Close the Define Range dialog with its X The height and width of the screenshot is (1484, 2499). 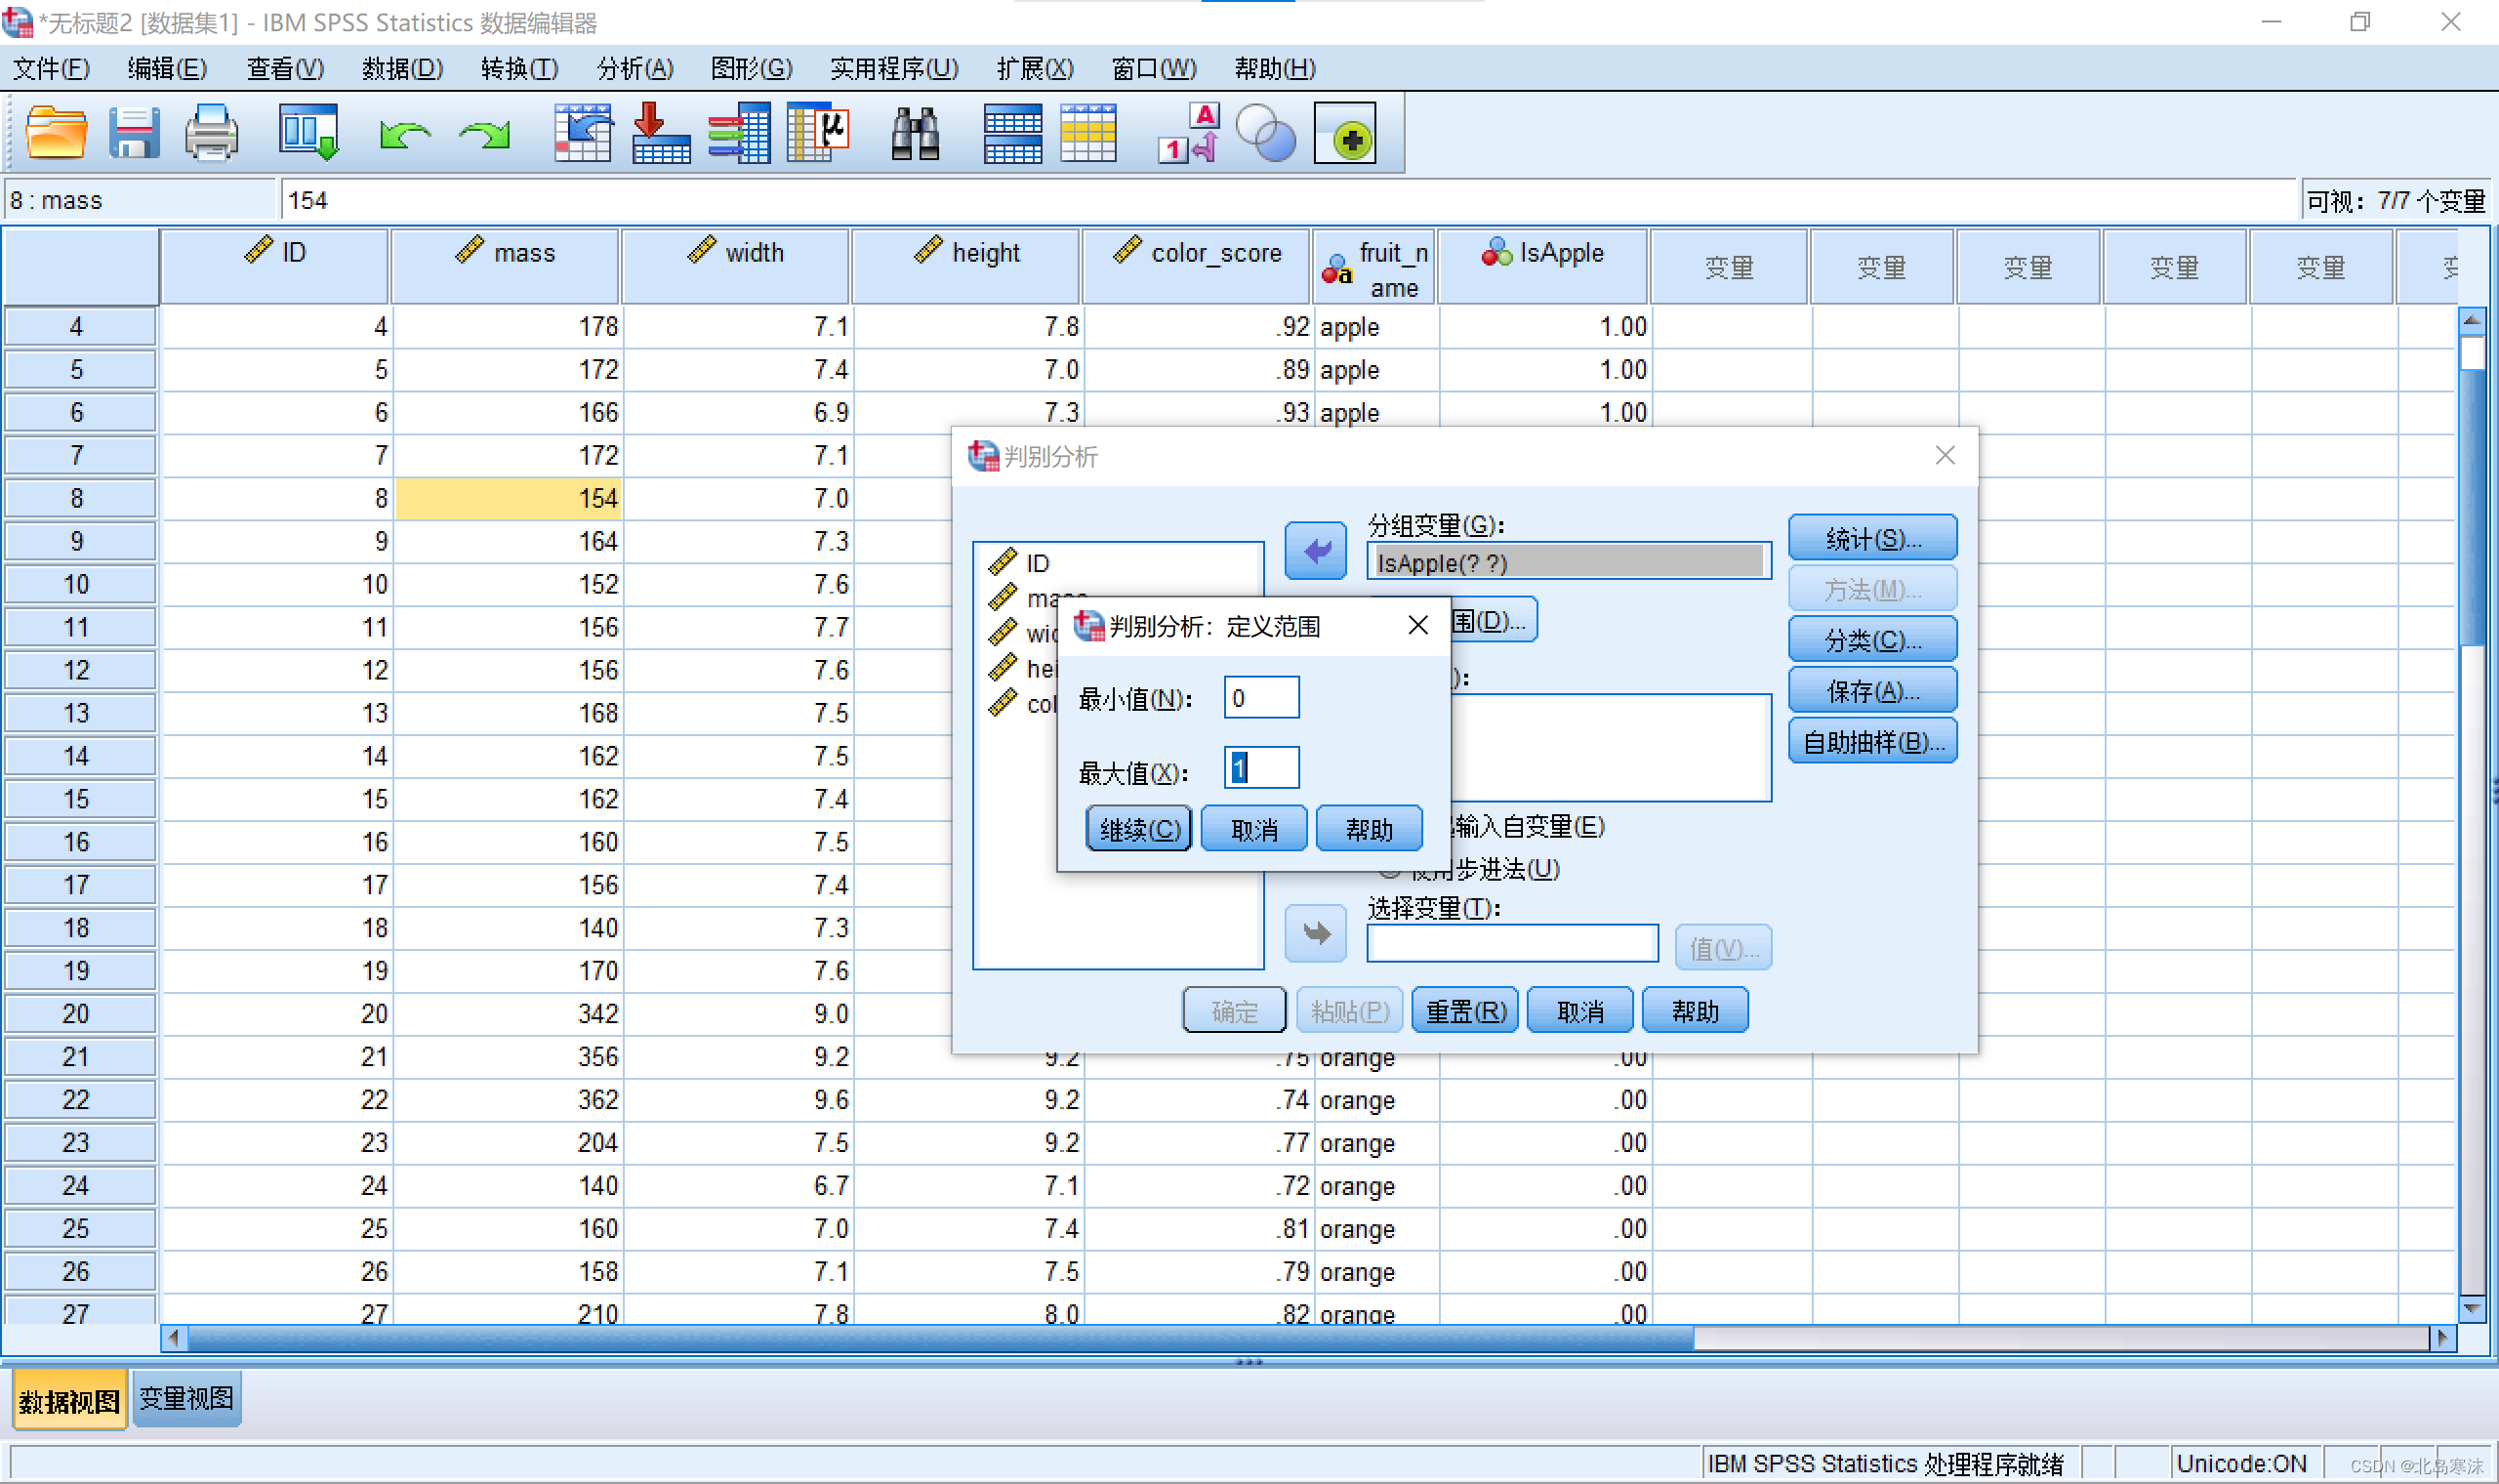1417,625
